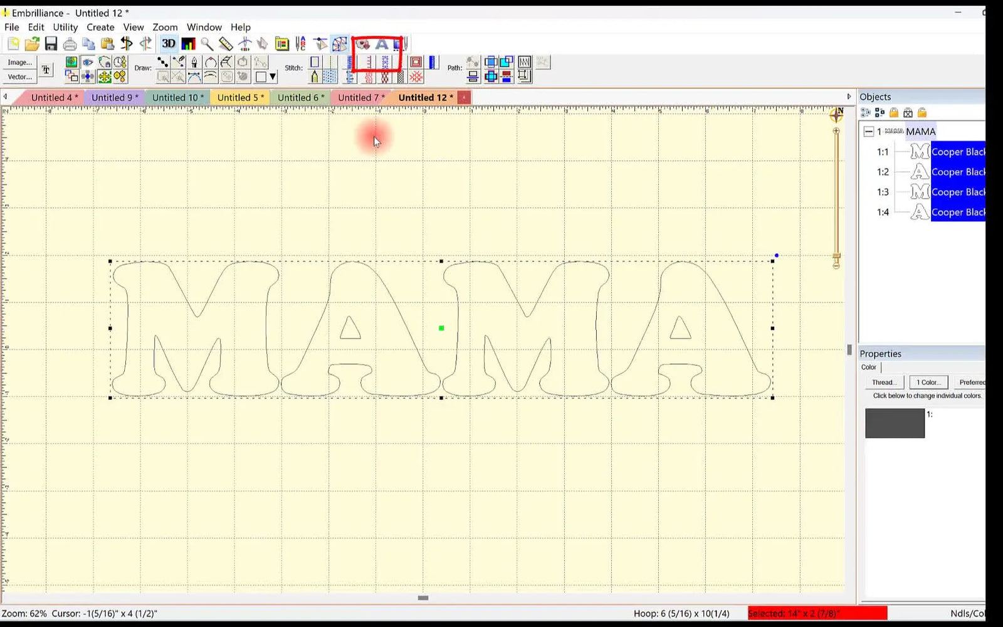
Task: Select the ruler measure tool
Action: pyautogui.click(x=226, y=43)
